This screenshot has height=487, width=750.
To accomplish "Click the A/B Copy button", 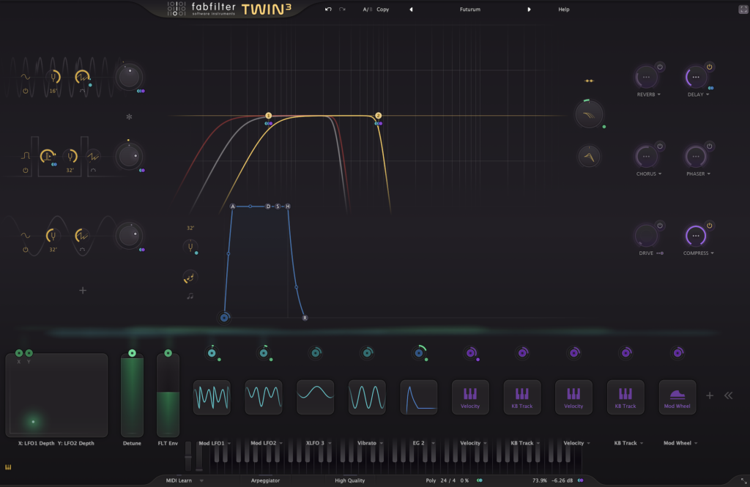I will tap(382, 10).
